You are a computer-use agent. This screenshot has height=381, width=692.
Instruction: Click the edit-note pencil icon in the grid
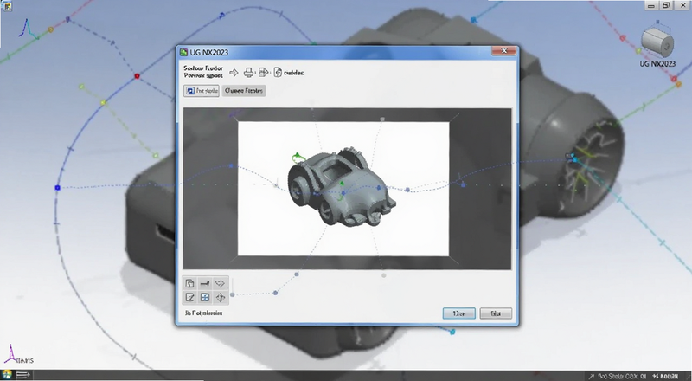(x=189, y=298)
